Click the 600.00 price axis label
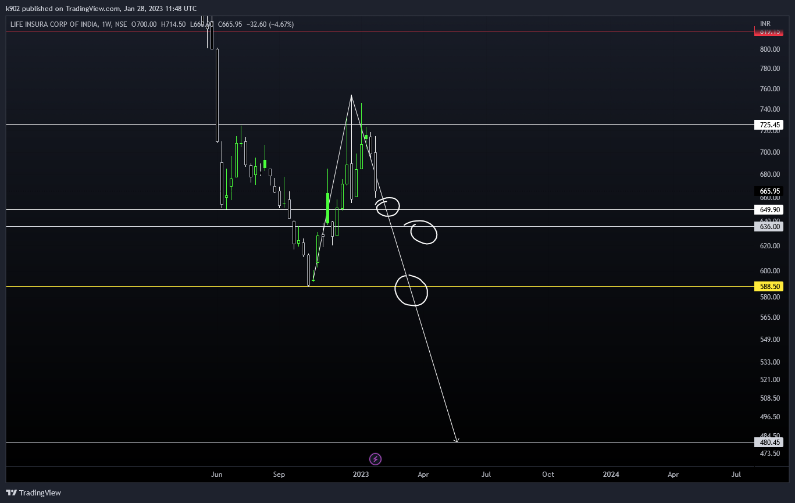This screenshot has height=503, width=795. [769, 271]
